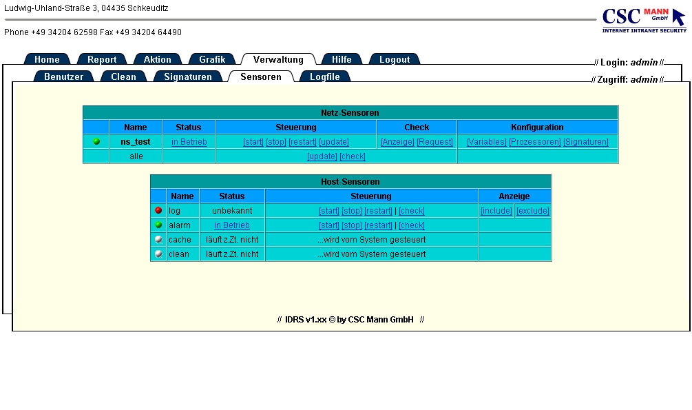Click the green status light beside alarm
Image resolution: width=692 pixels, height=410 pixels.
tap(158, 225)
